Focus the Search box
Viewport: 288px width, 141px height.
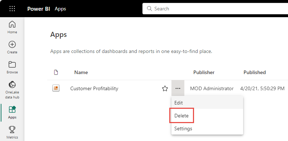215,9
